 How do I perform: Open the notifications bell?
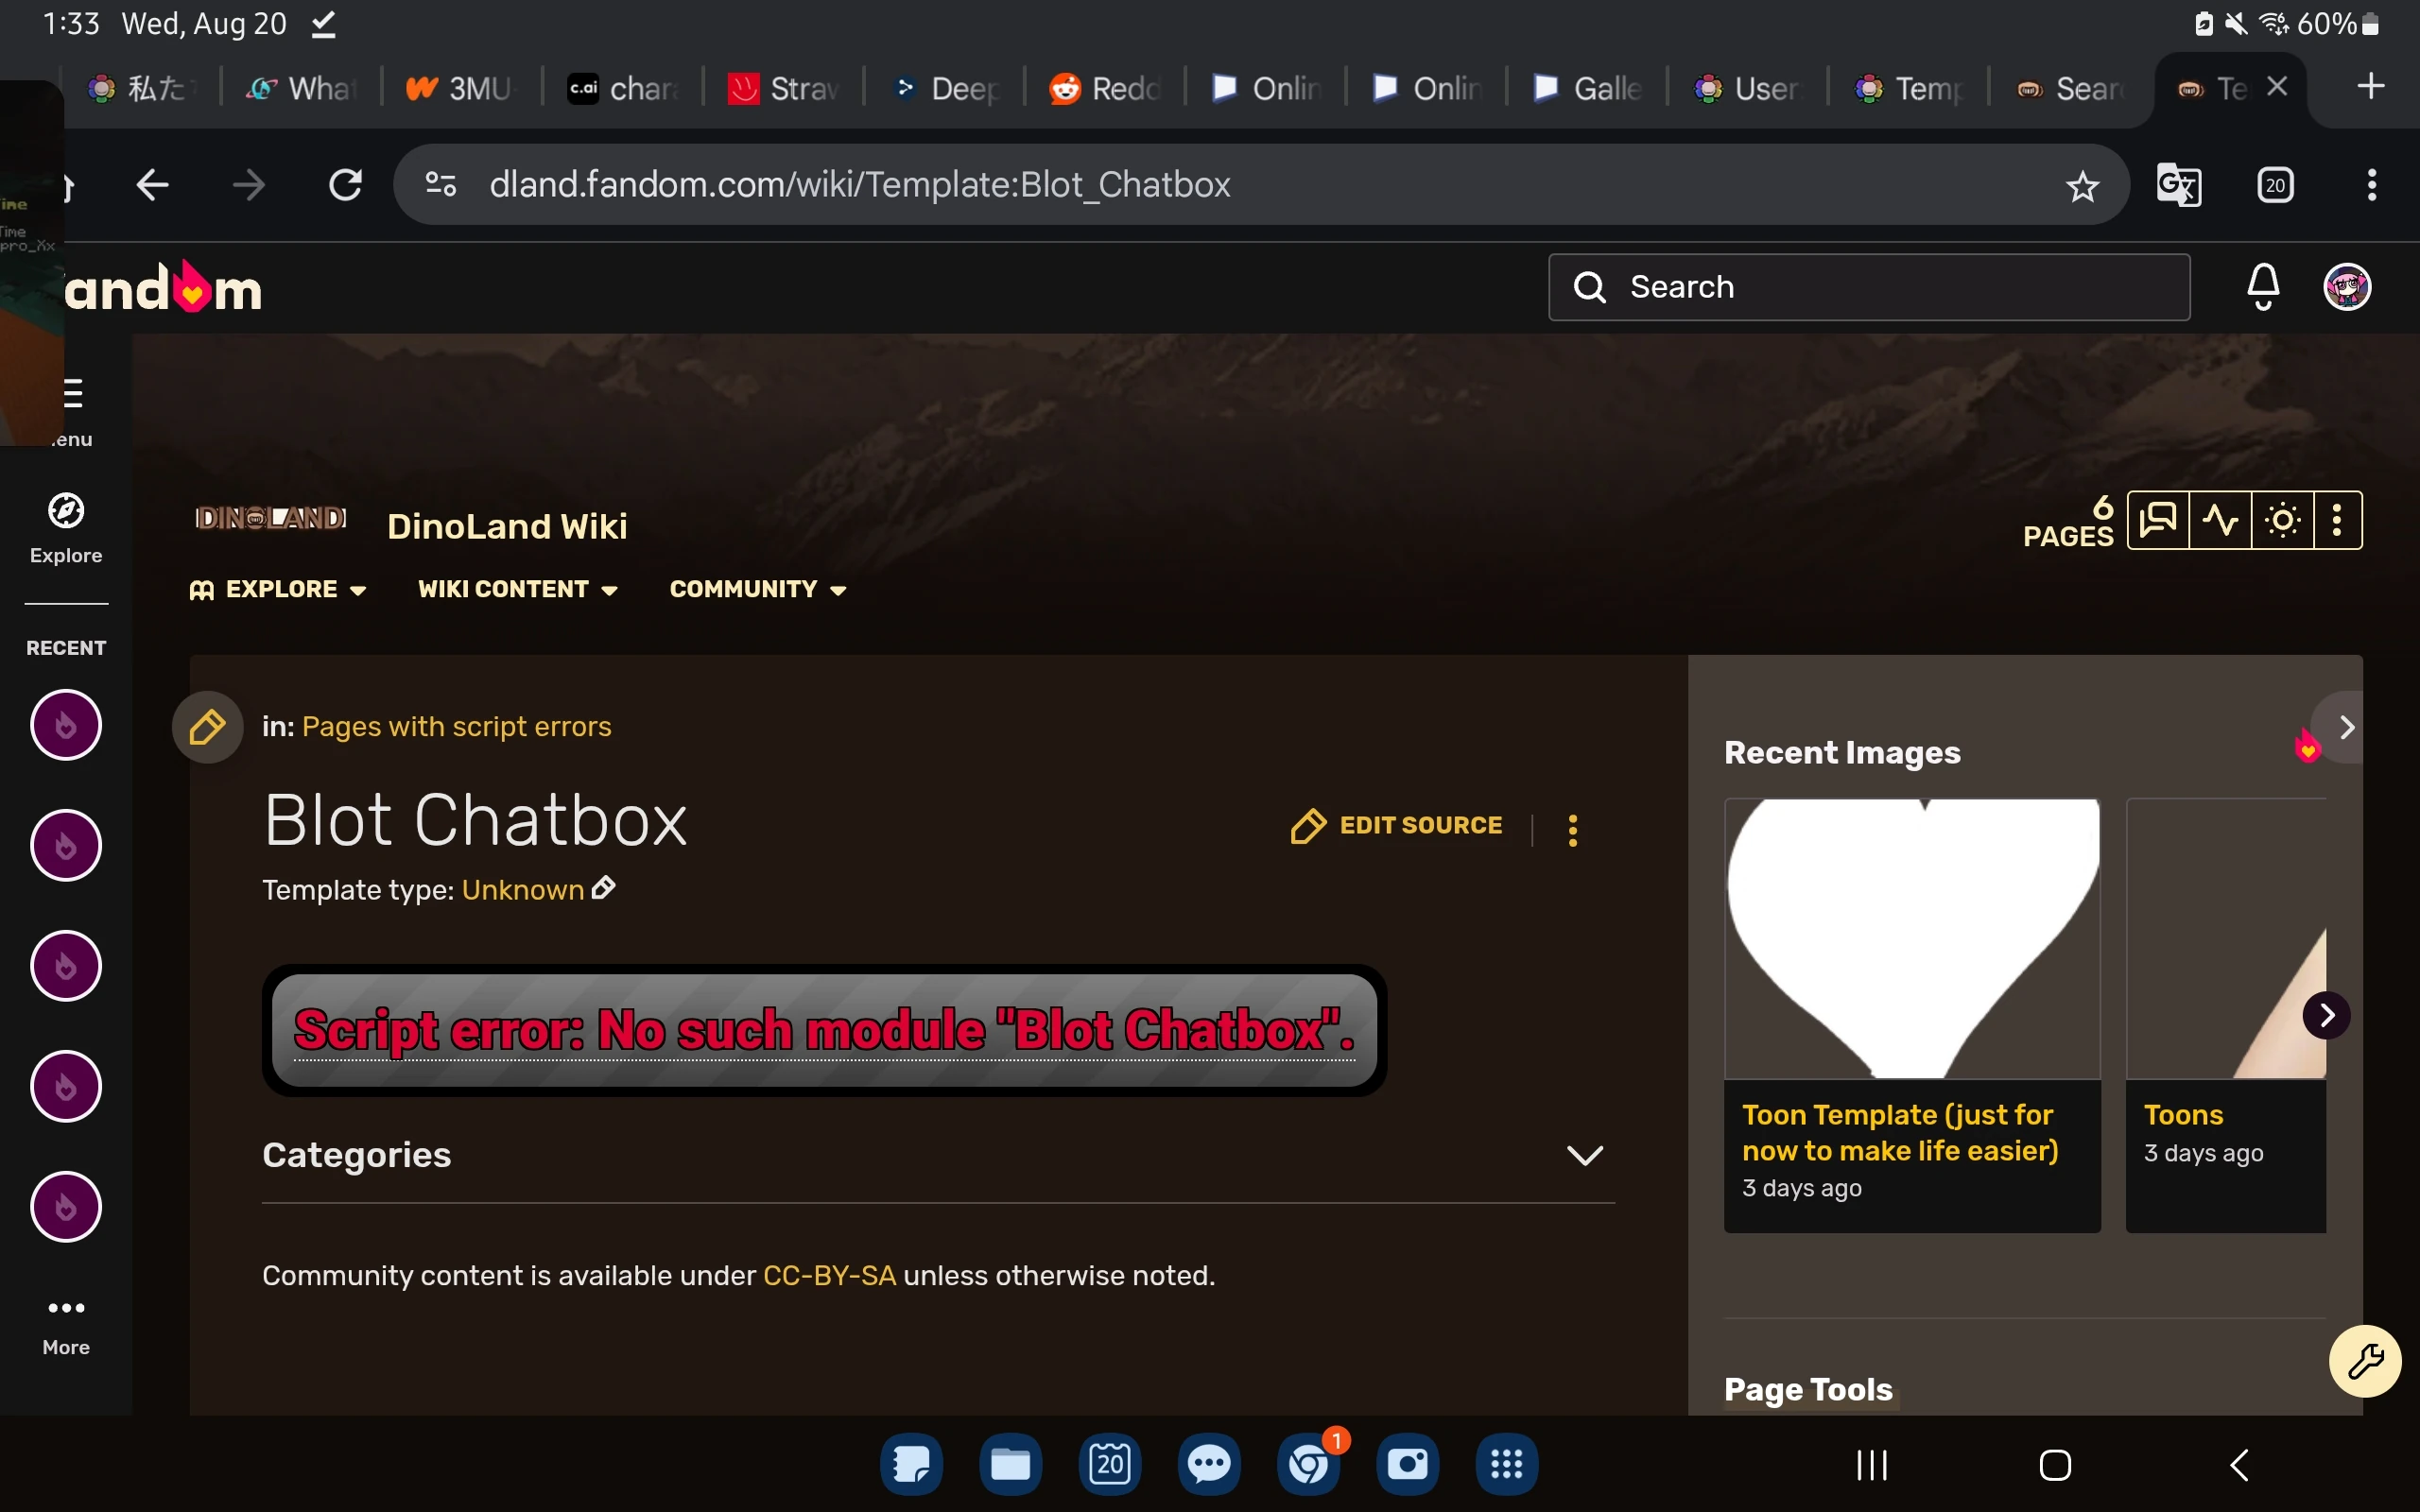(x=2262, y=286)
